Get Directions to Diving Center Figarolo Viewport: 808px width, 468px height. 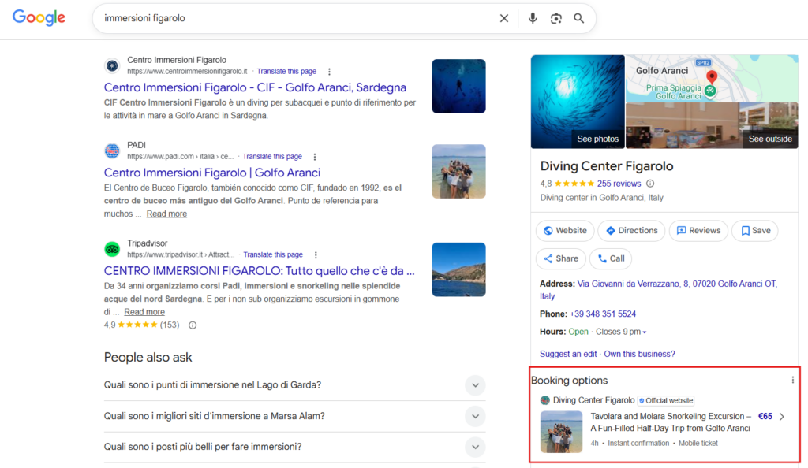630,230
